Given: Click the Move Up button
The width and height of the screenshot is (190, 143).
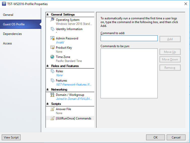Looking at the screenshot, I should pyautogui.click(x=170, y=52).
